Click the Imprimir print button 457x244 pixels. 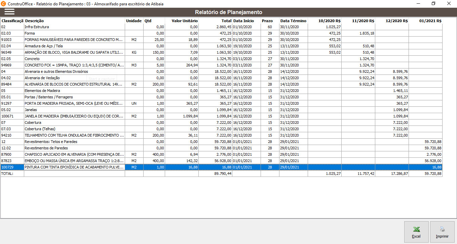(442, 232)
